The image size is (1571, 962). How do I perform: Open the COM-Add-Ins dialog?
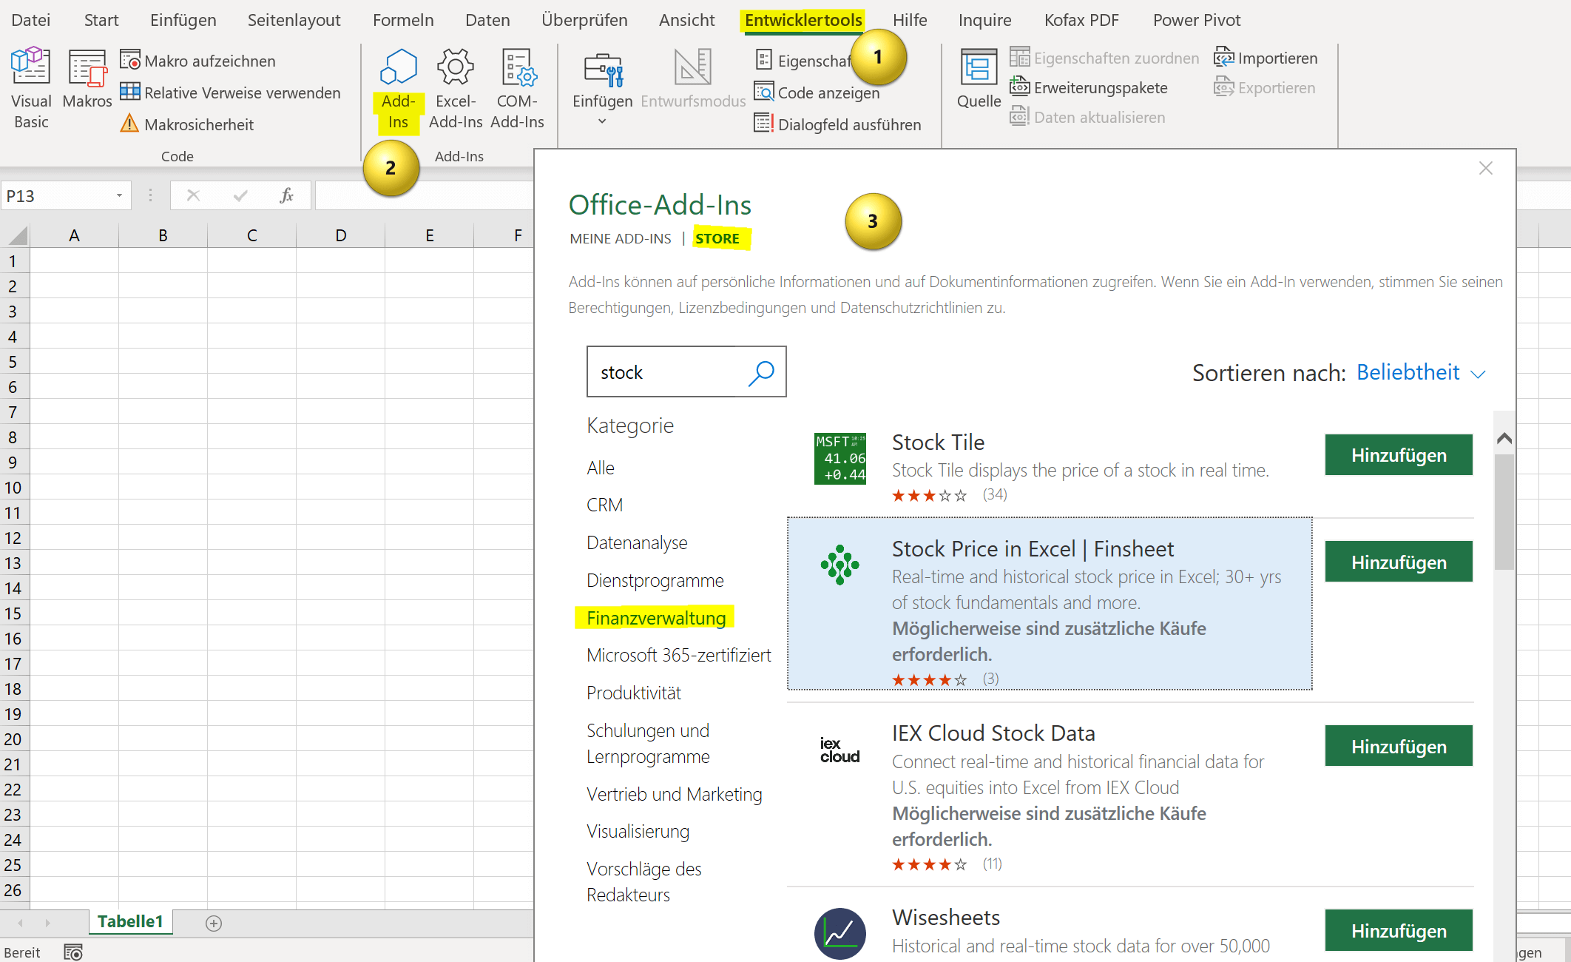coord(517,90)
